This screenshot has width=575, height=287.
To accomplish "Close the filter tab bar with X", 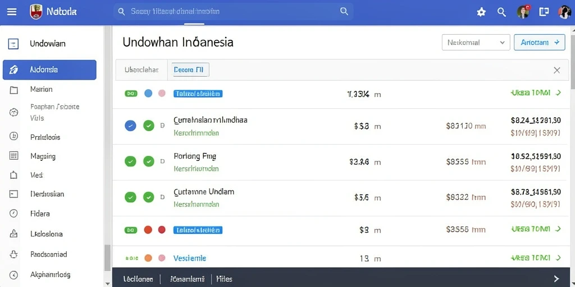I will coord(556,70).
